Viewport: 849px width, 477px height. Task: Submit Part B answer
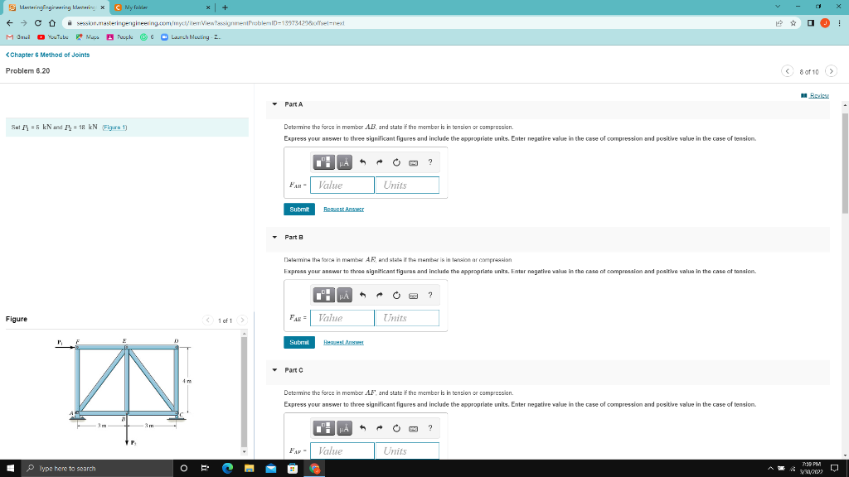tap(298, 342)
